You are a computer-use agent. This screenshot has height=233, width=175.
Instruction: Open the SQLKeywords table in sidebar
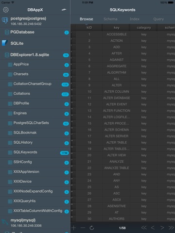(35, 152)
